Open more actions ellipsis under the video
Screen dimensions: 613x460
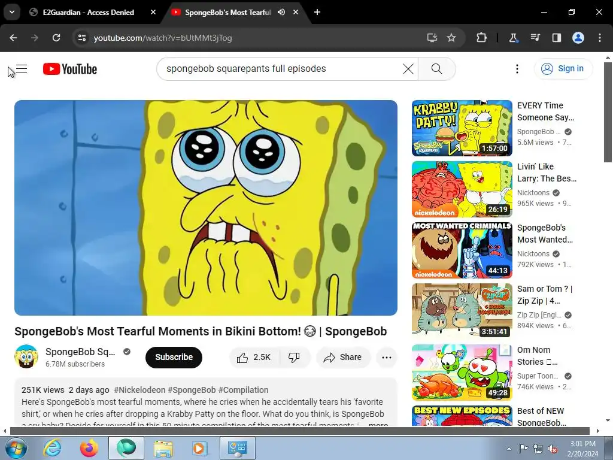[x=387, y=357]
